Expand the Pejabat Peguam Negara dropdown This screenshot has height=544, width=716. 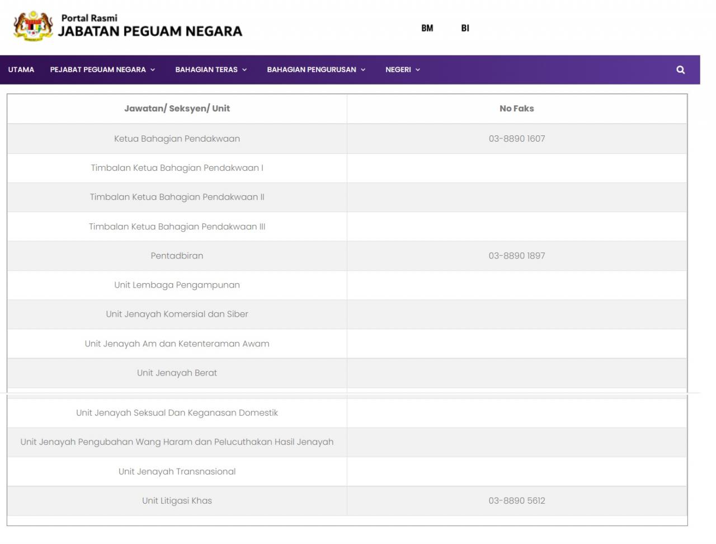(x=102, y=70)
